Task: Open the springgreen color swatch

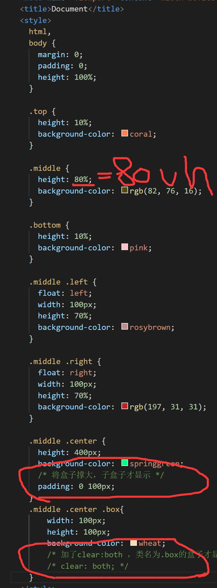Action: [x=125, y=463]
